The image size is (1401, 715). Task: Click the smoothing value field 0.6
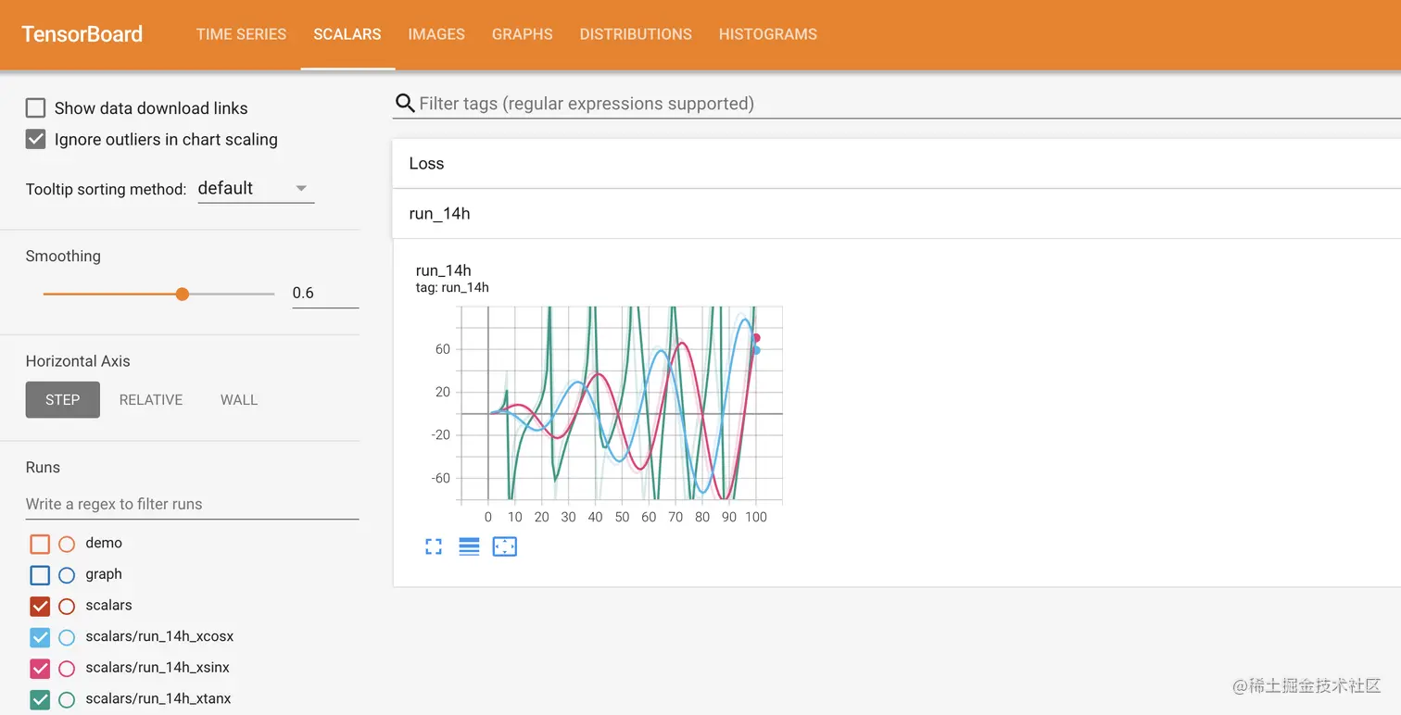point(325,294)
